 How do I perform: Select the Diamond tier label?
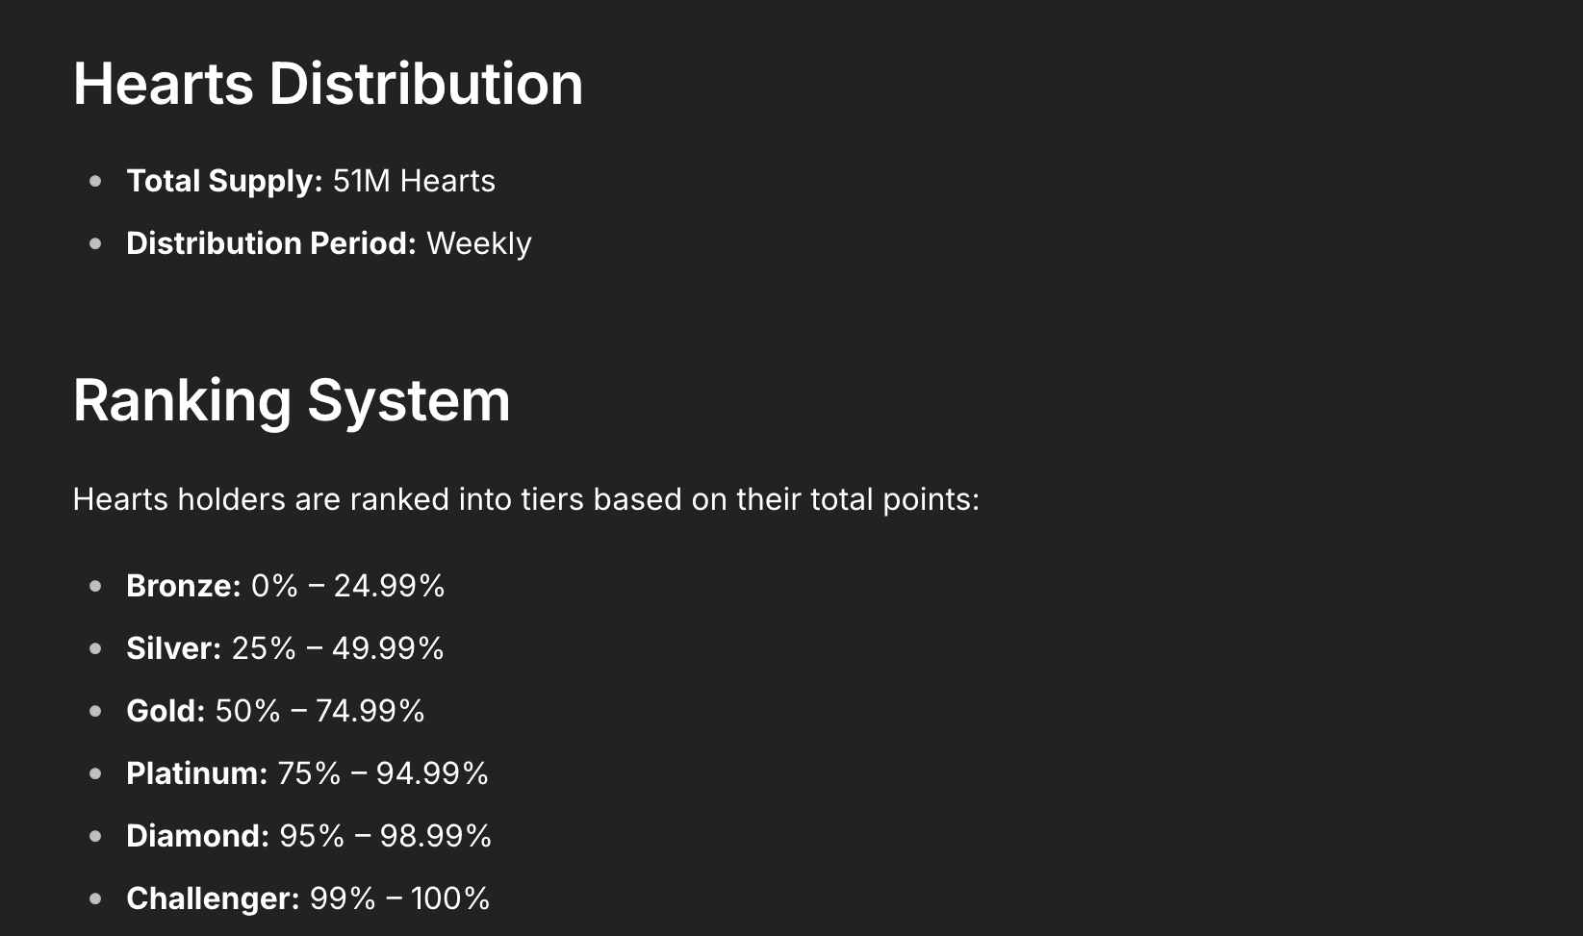198,836
